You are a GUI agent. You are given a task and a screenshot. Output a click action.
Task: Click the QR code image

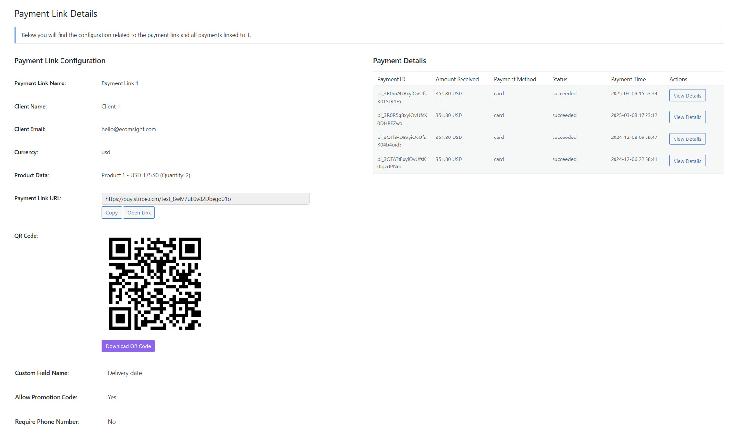(x=155, y=283)
